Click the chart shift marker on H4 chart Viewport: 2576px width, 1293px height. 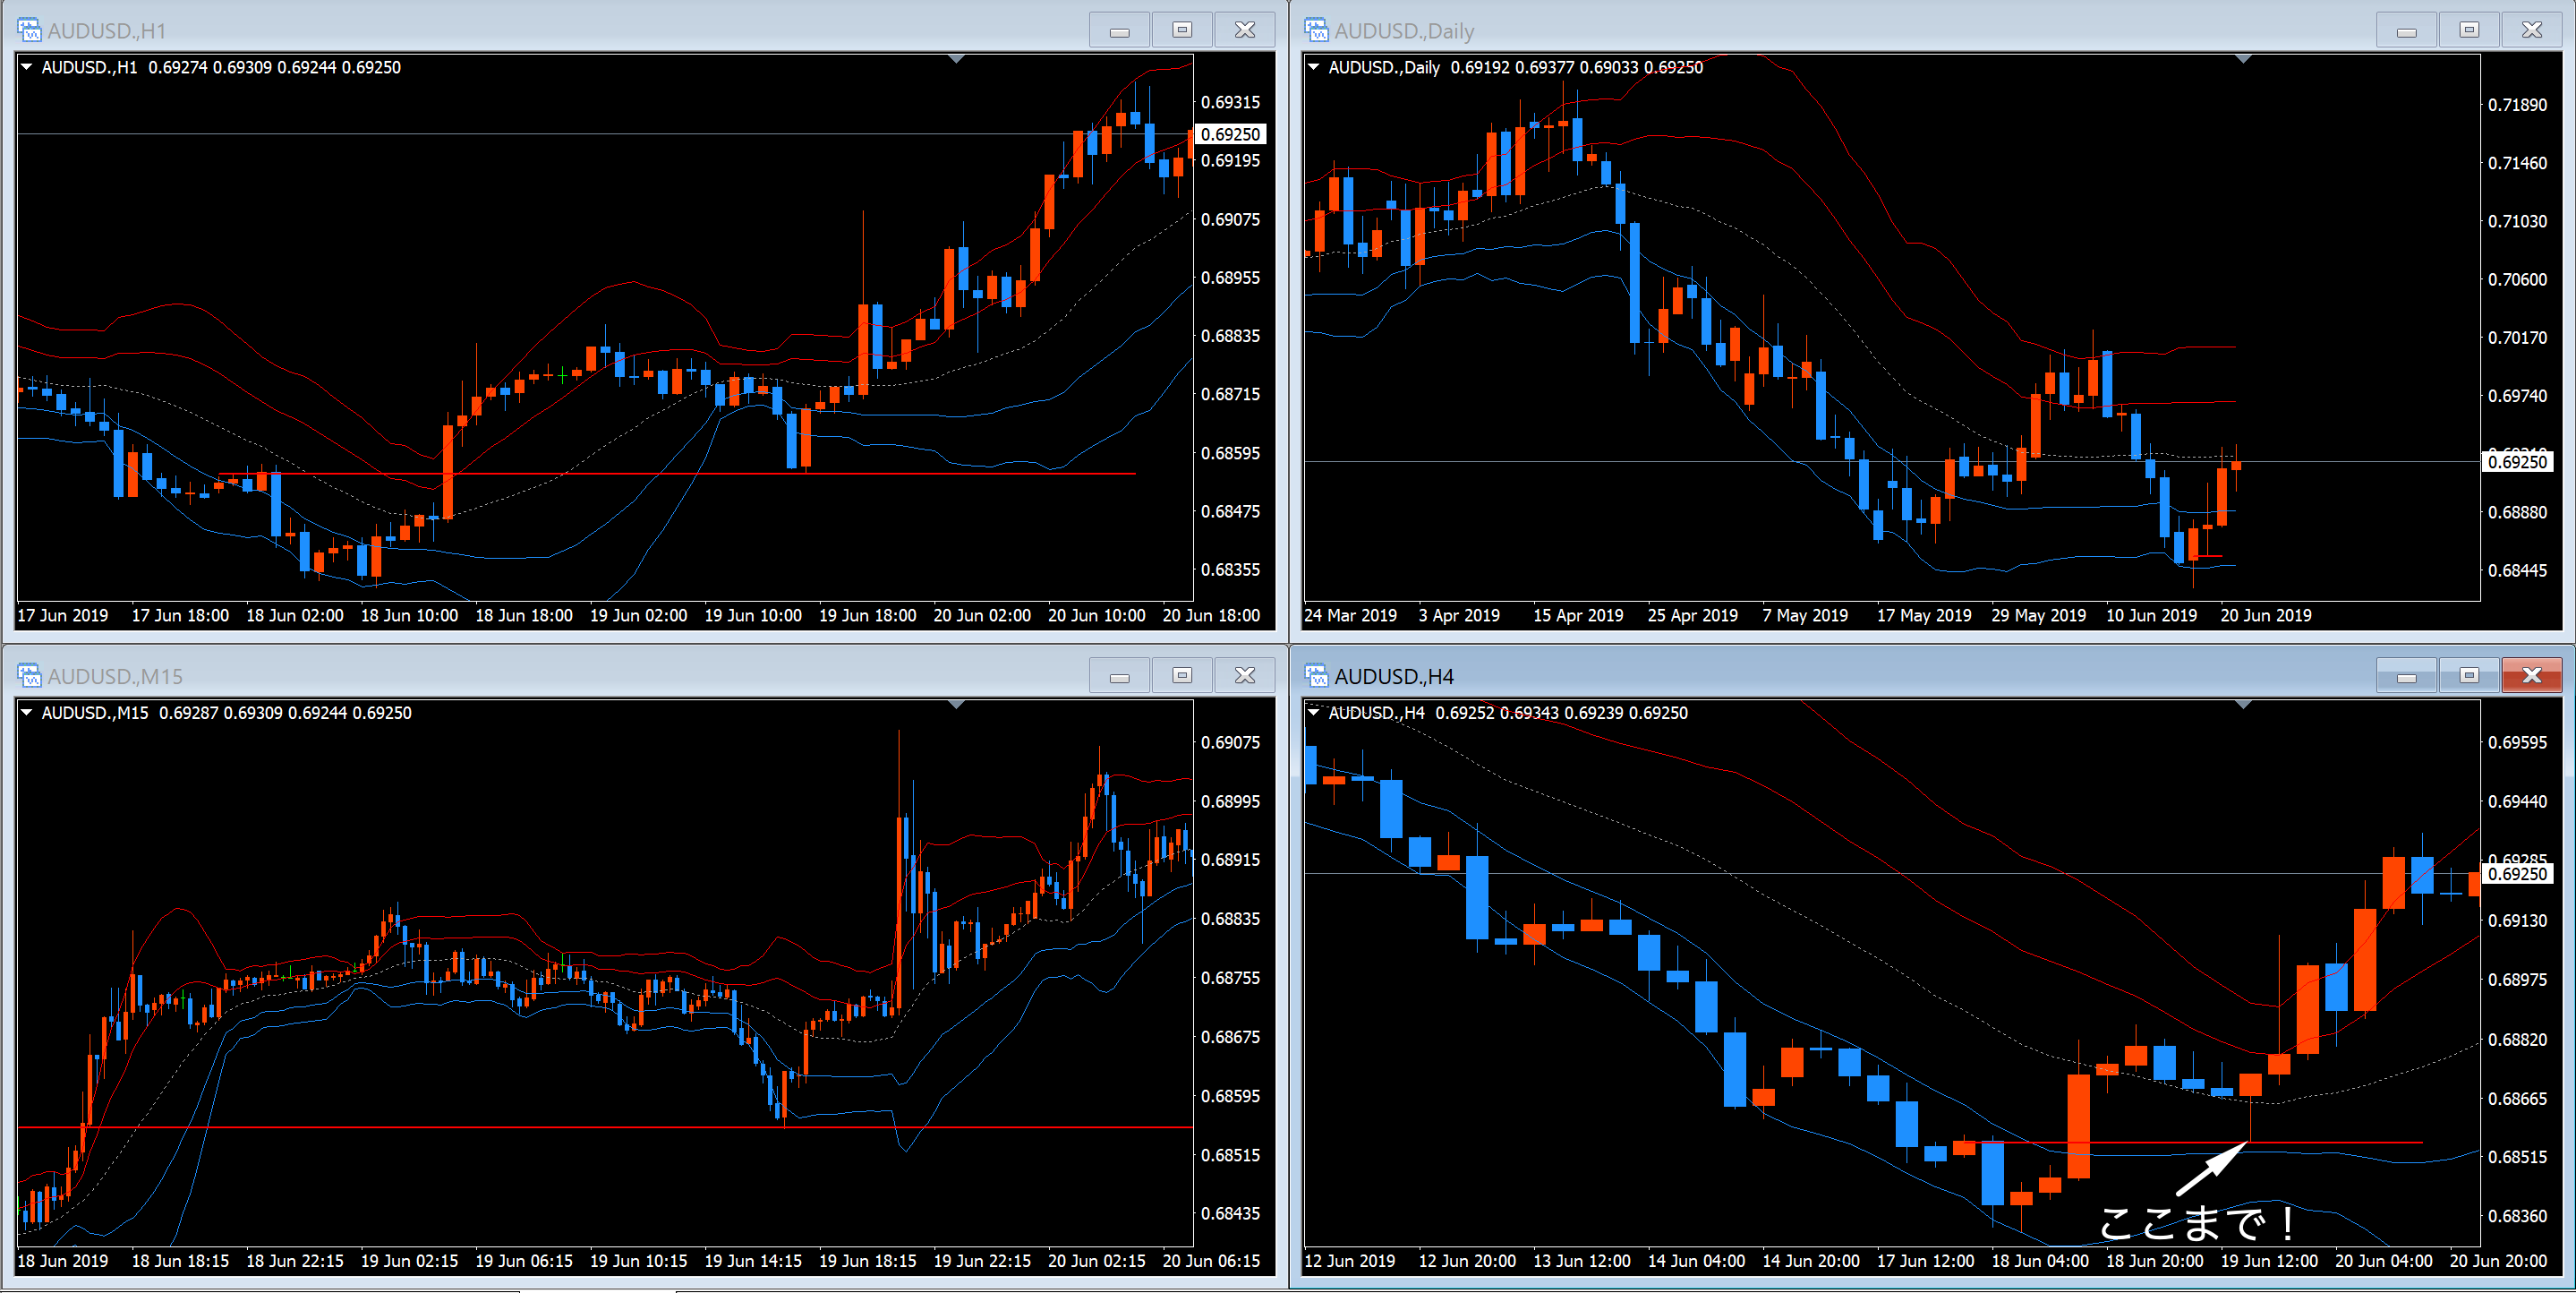[2243, 705]
